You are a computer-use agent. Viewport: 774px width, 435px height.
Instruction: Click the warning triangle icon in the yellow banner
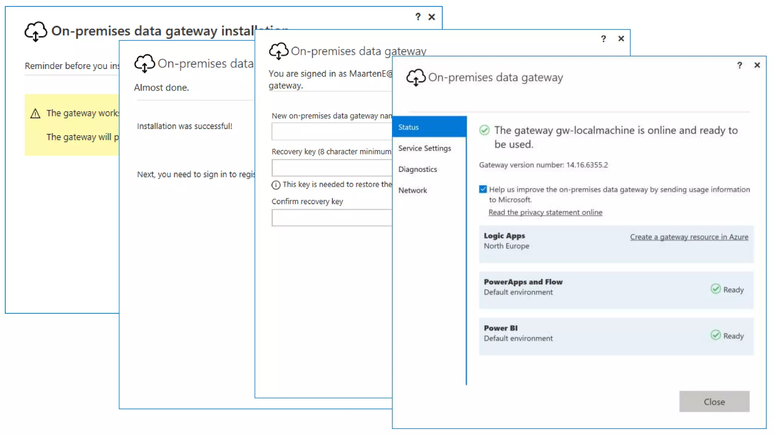point(35,113)
